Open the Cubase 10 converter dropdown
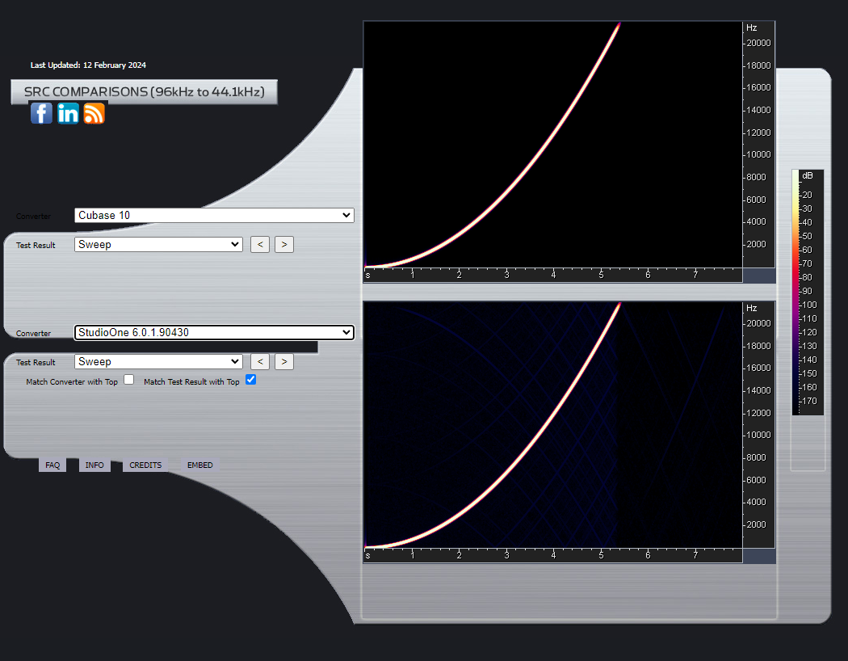 coord(214,215)
